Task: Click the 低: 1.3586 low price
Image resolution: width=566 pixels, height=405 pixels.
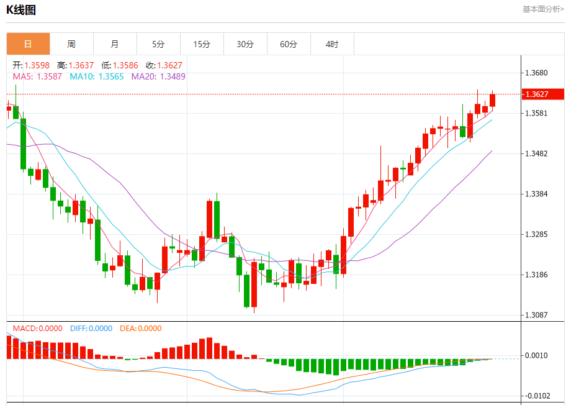Action: 120,65
